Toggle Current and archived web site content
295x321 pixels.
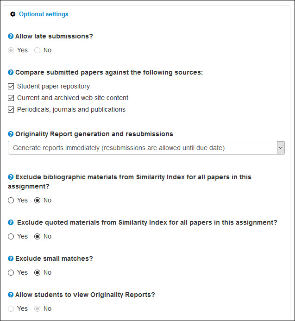(x=11, y=98)
